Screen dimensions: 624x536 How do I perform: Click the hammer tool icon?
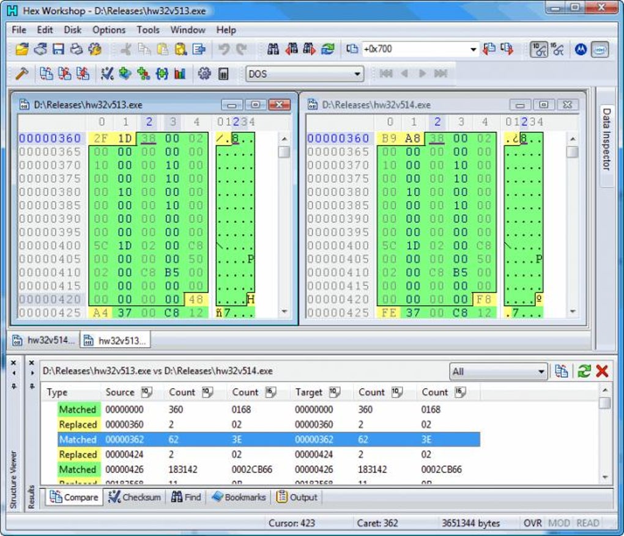click(21, 73)
